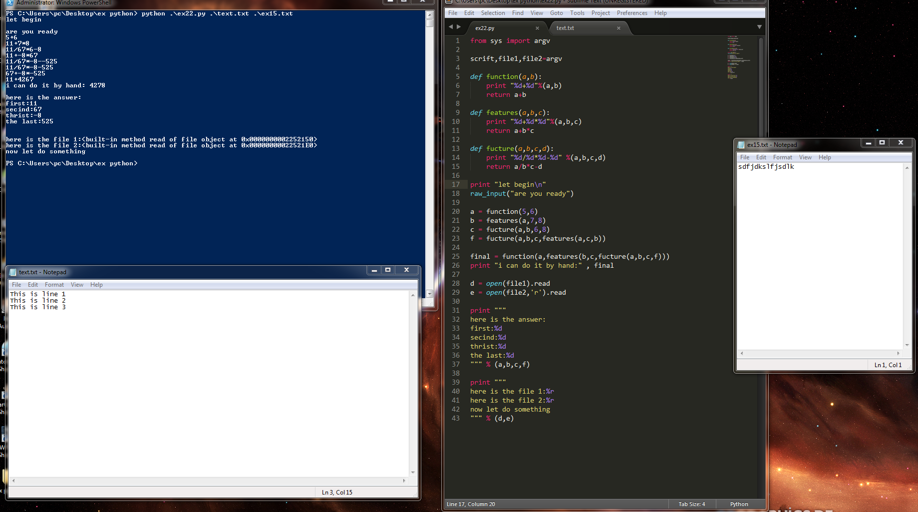The width and height of the screenshot is (918, 512).
Task: Open the Preferences menu in Sublime Text
Action: 631,13
